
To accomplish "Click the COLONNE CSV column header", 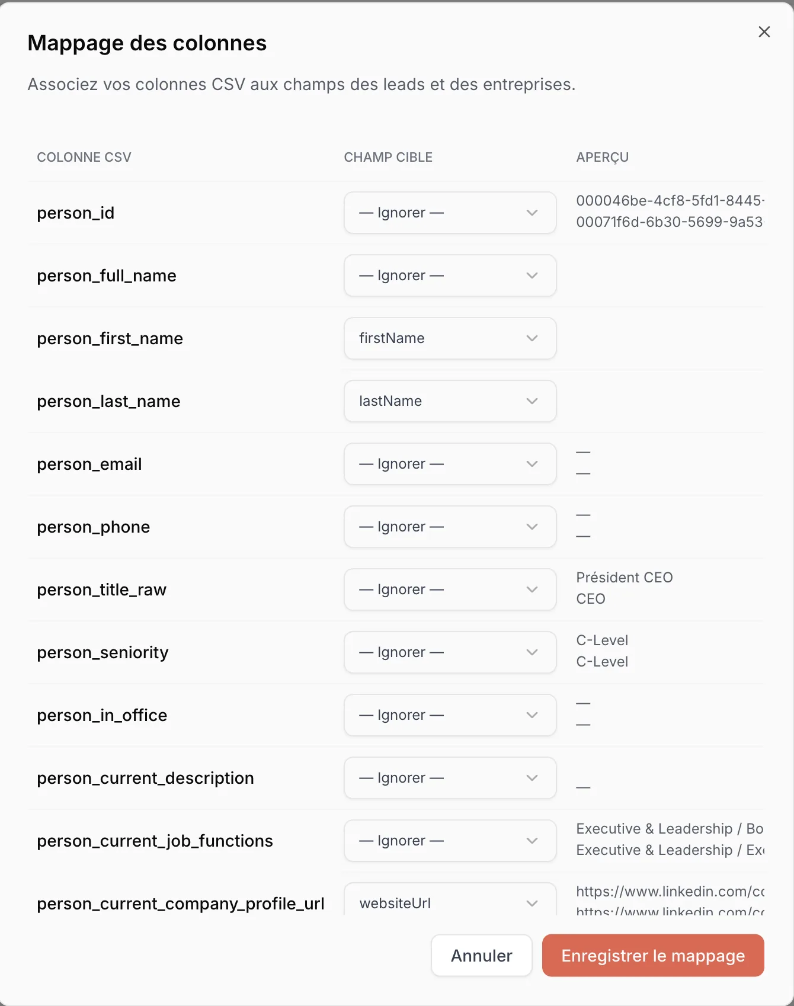I will [x=84, y=158].
